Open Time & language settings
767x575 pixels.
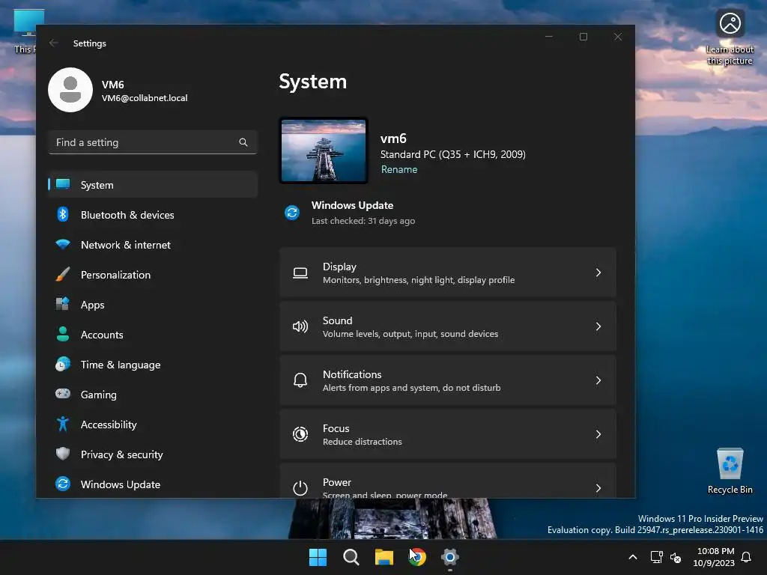click(x=153, y=365)
